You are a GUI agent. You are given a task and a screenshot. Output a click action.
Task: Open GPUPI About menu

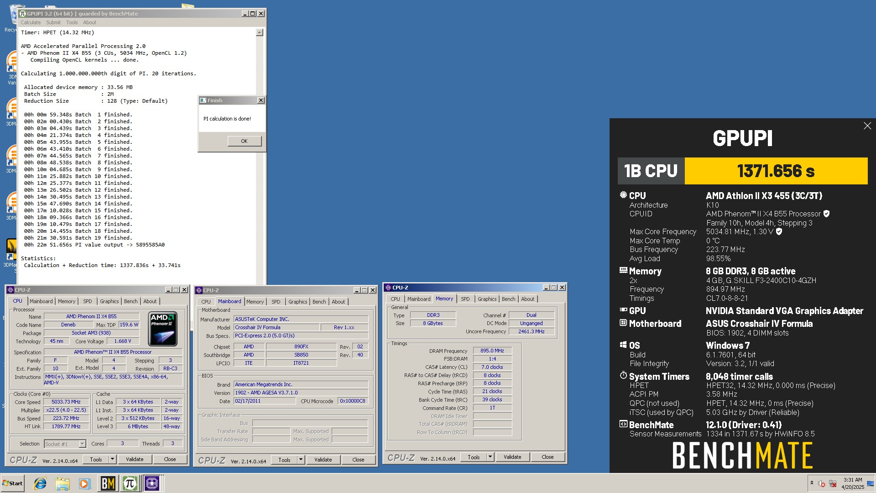point(89,22)
